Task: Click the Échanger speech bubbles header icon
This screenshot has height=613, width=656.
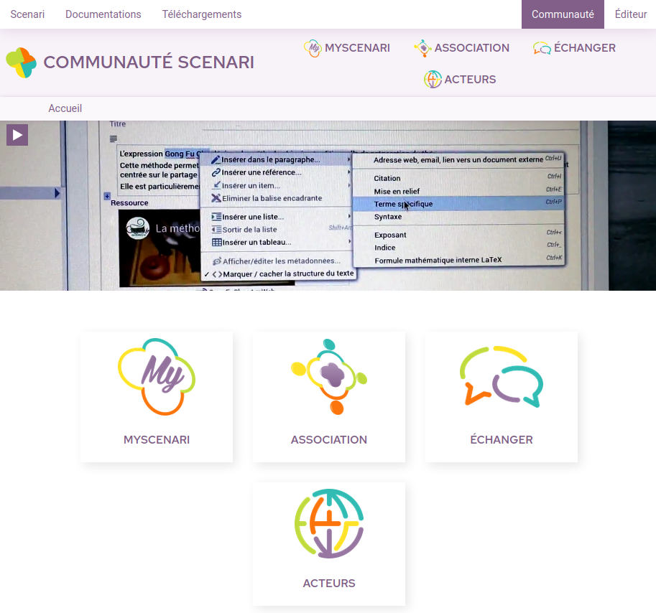Action: (x=542, y=48)
